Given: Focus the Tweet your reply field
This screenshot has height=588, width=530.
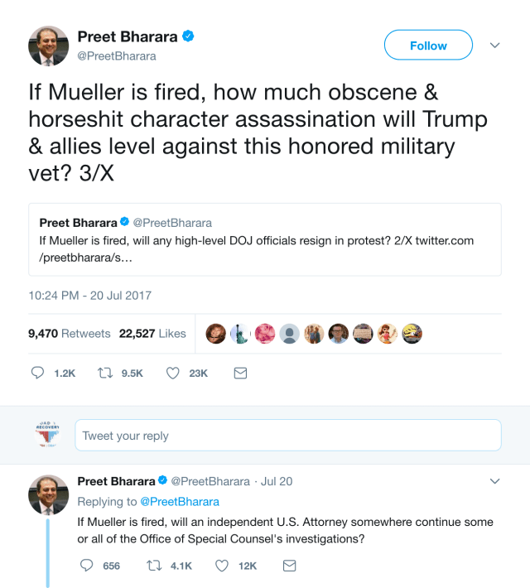Looking at the screenshot, I should (287, 436).
